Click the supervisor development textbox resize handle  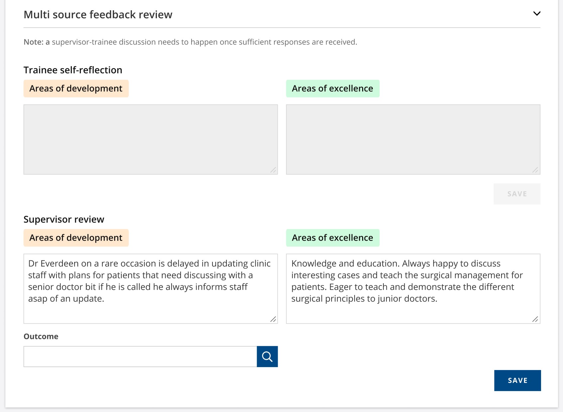click(x=273, y=319)
